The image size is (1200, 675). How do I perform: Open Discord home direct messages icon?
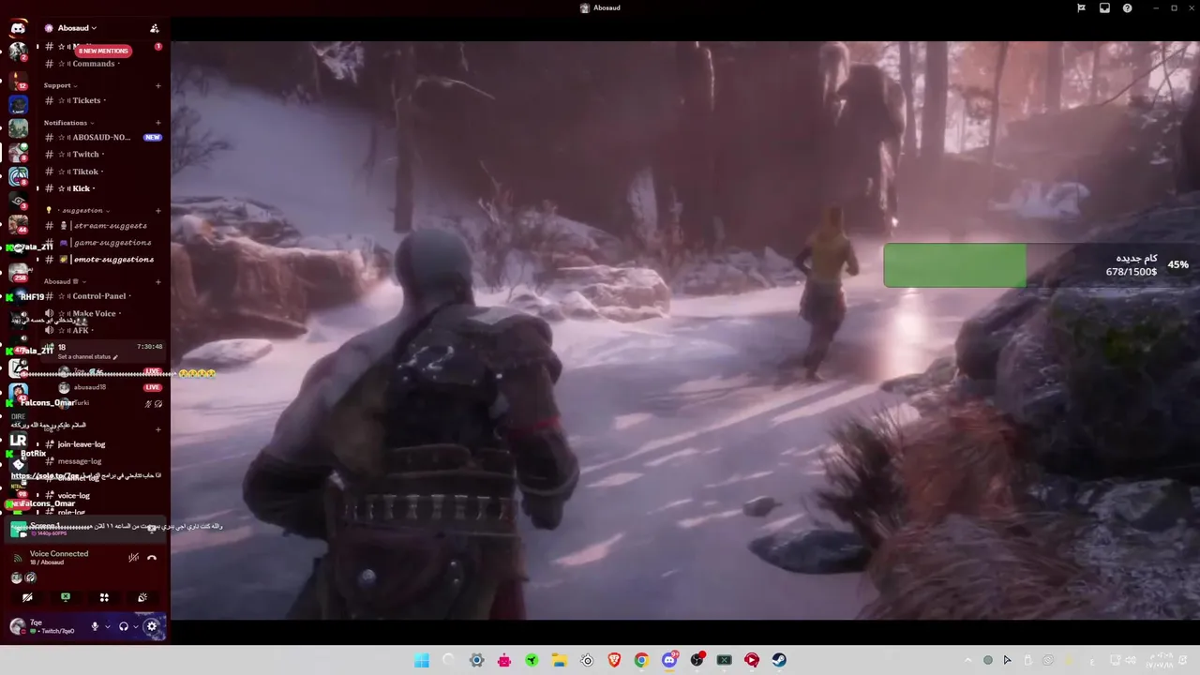coord(18,28)
